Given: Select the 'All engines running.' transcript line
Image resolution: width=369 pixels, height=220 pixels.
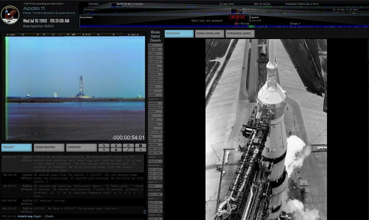Looking at the screenshot, I should [73, 202].
